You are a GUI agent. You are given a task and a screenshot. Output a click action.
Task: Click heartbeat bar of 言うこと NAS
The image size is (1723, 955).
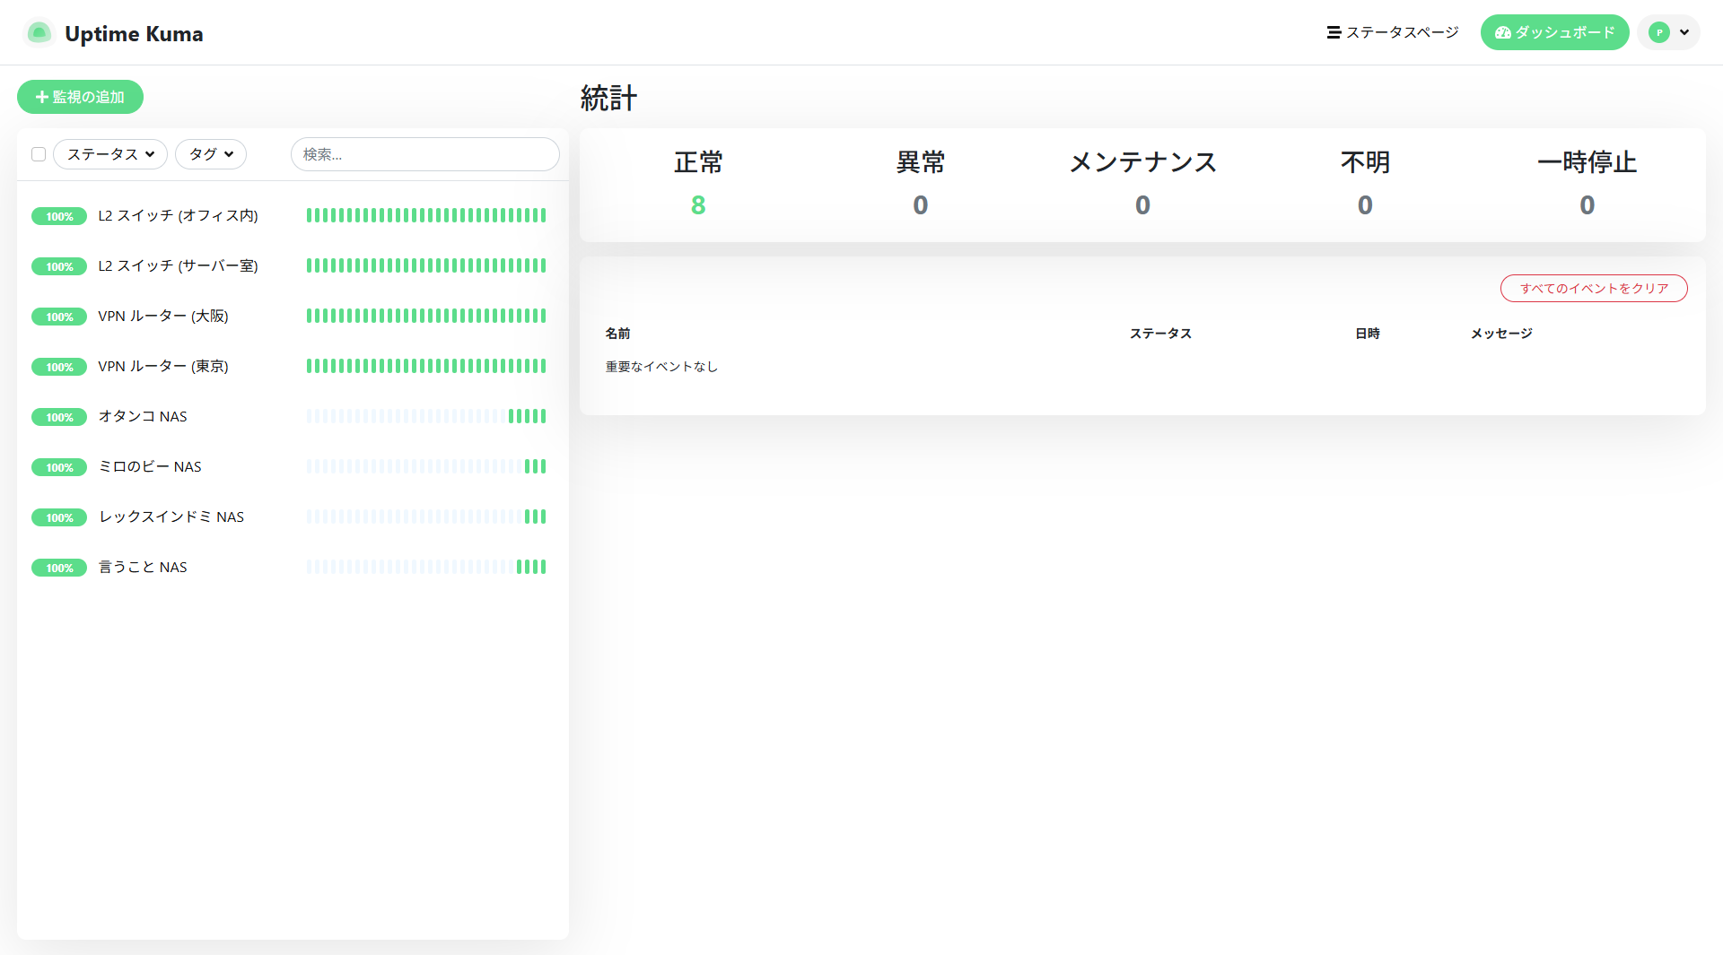(x=426, y=567)
